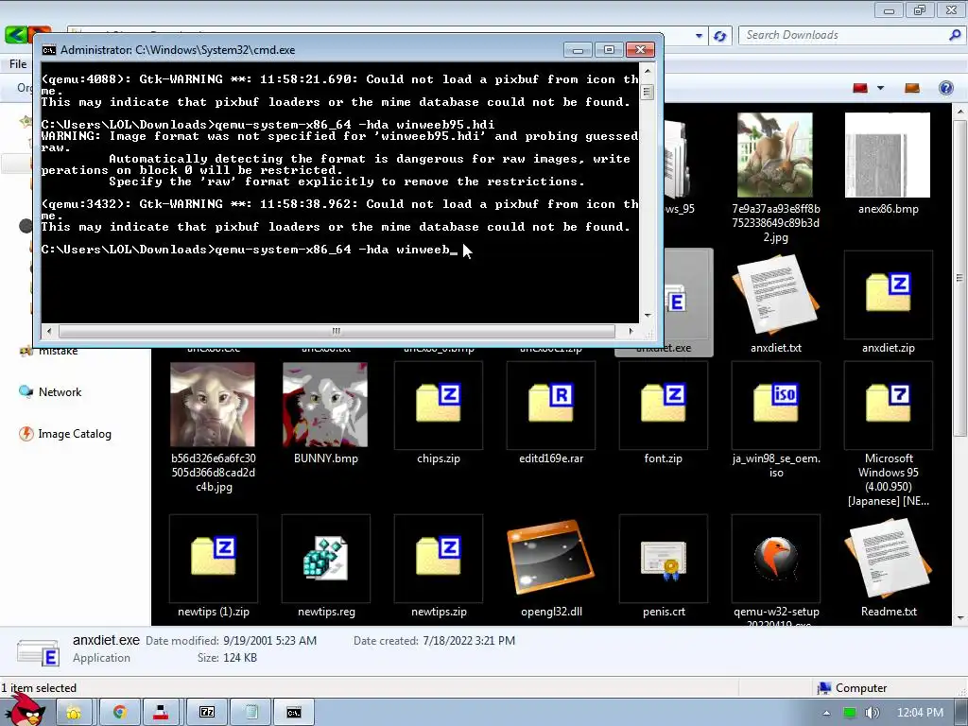The width and height of the screenshot is (968, 726).
Task: Click the cmd window scroll up arrow
Action: coord(647,71)
